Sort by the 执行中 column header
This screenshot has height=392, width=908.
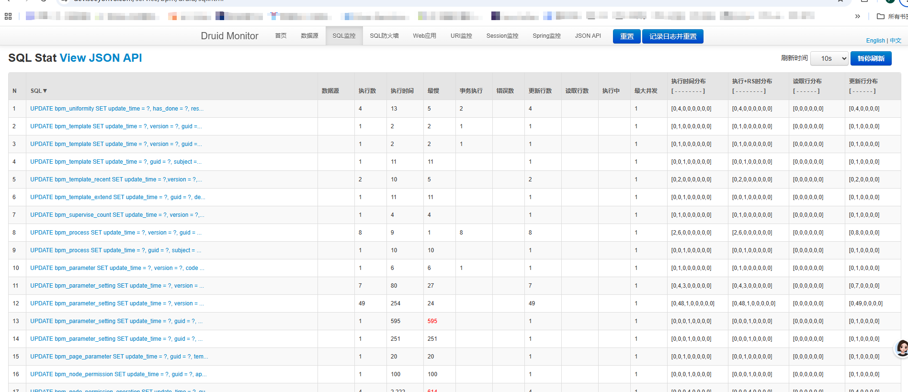(611, 91)
